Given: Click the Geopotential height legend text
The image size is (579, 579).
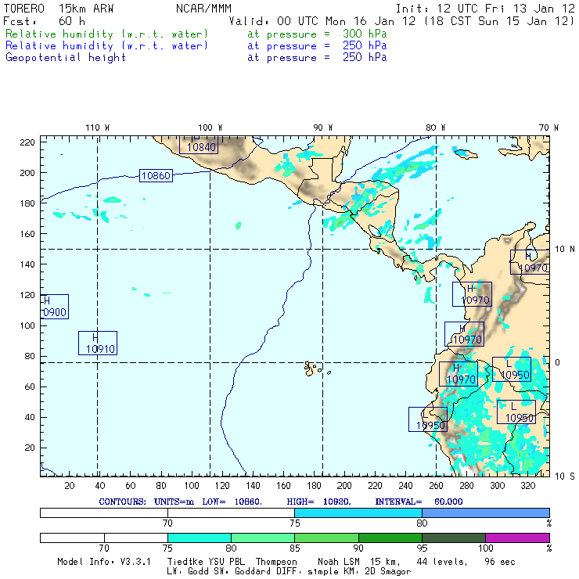Looking at the screenshot, I should point(66,58).
